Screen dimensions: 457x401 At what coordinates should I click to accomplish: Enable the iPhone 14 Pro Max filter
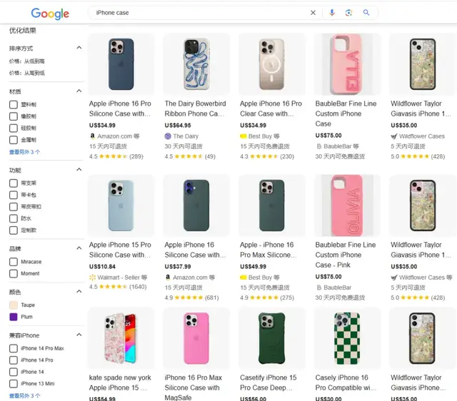14,348
